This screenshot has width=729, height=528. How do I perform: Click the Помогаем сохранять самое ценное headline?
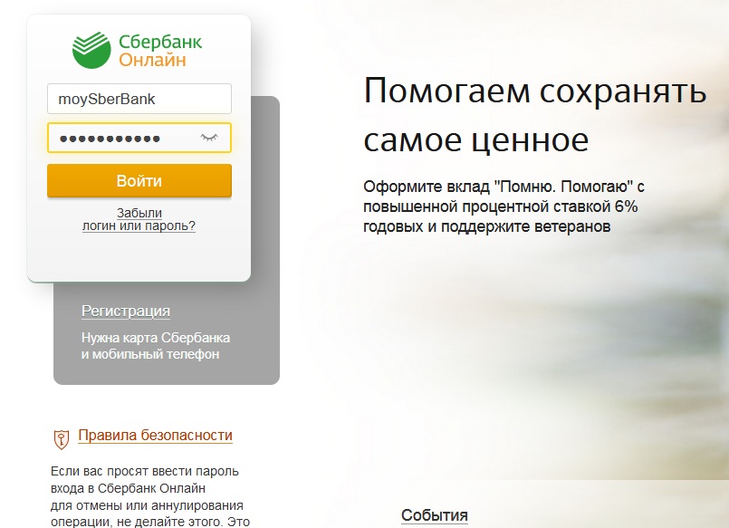coord(535,115)
